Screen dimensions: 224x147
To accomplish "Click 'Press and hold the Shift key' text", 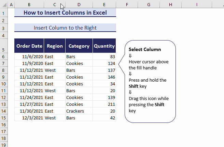I will tap(148, 83).
